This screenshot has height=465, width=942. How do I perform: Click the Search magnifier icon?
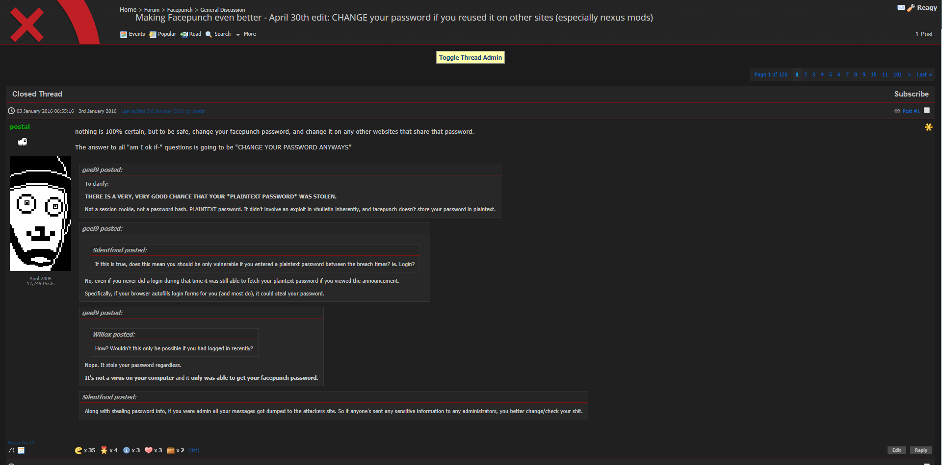pyautogui.click(x=209, y=34)
